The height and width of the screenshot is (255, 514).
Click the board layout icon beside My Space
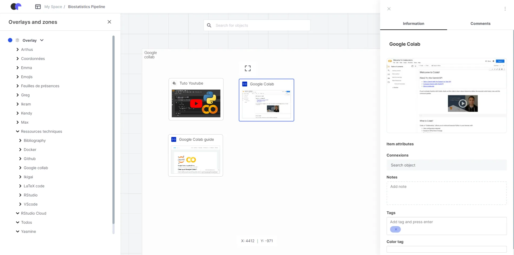[x=38, y=7]
